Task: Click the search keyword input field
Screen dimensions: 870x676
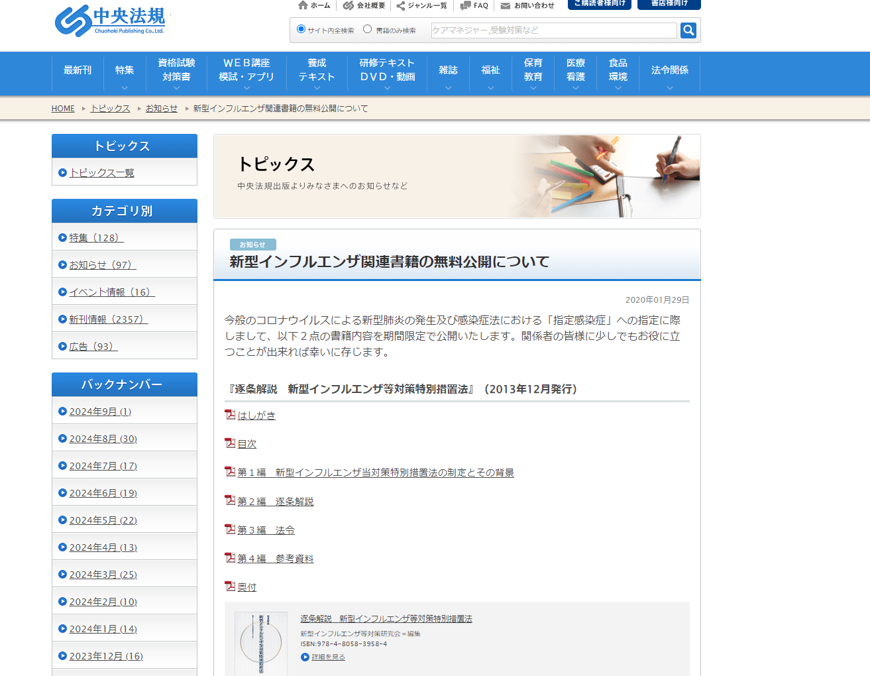Action: tap(553, 30)
